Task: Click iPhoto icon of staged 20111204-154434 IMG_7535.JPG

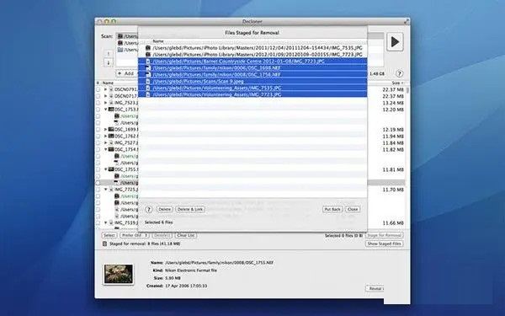Action: [x=148, y=48]
